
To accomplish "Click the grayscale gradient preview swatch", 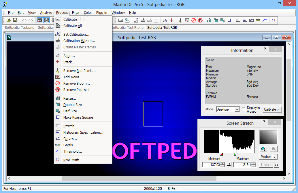I will 268,137.
